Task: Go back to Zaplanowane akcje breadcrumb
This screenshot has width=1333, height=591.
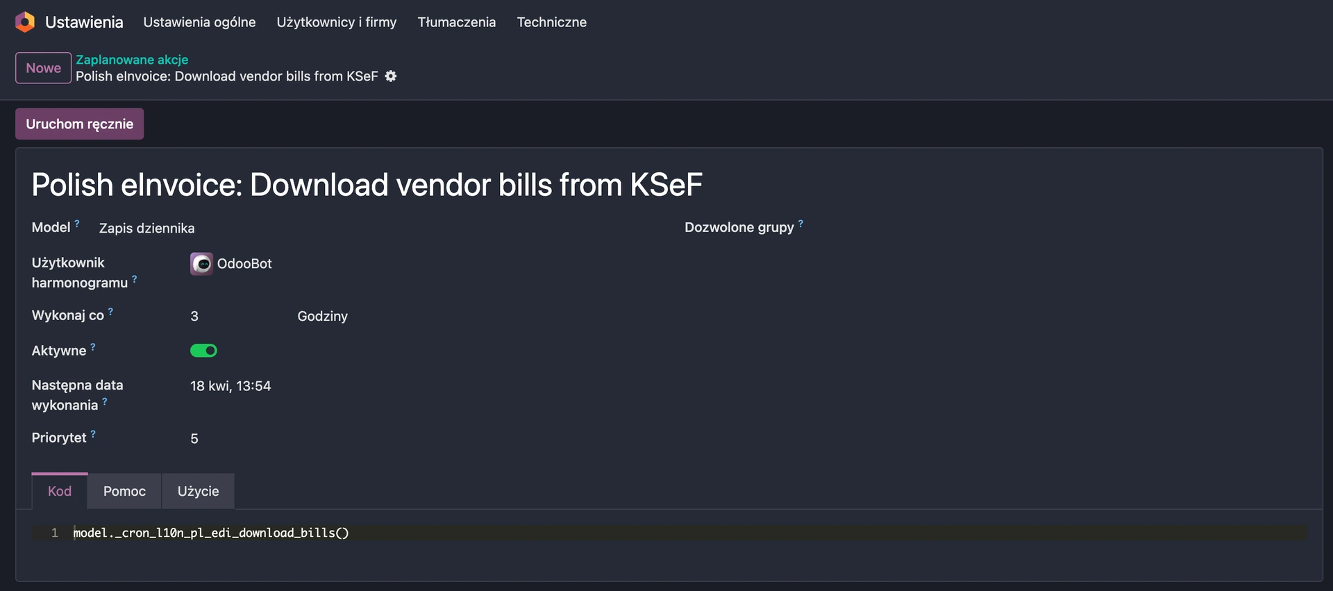Action: coord(132,60)
